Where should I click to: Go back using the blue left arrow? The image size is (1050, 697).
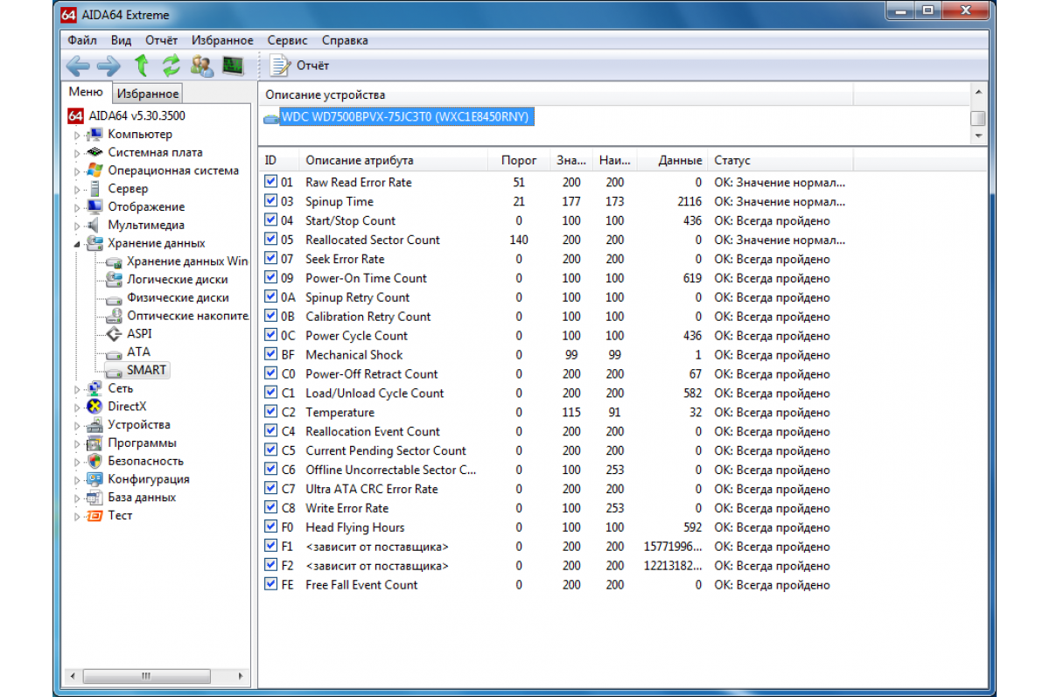(x=78, y=66)
